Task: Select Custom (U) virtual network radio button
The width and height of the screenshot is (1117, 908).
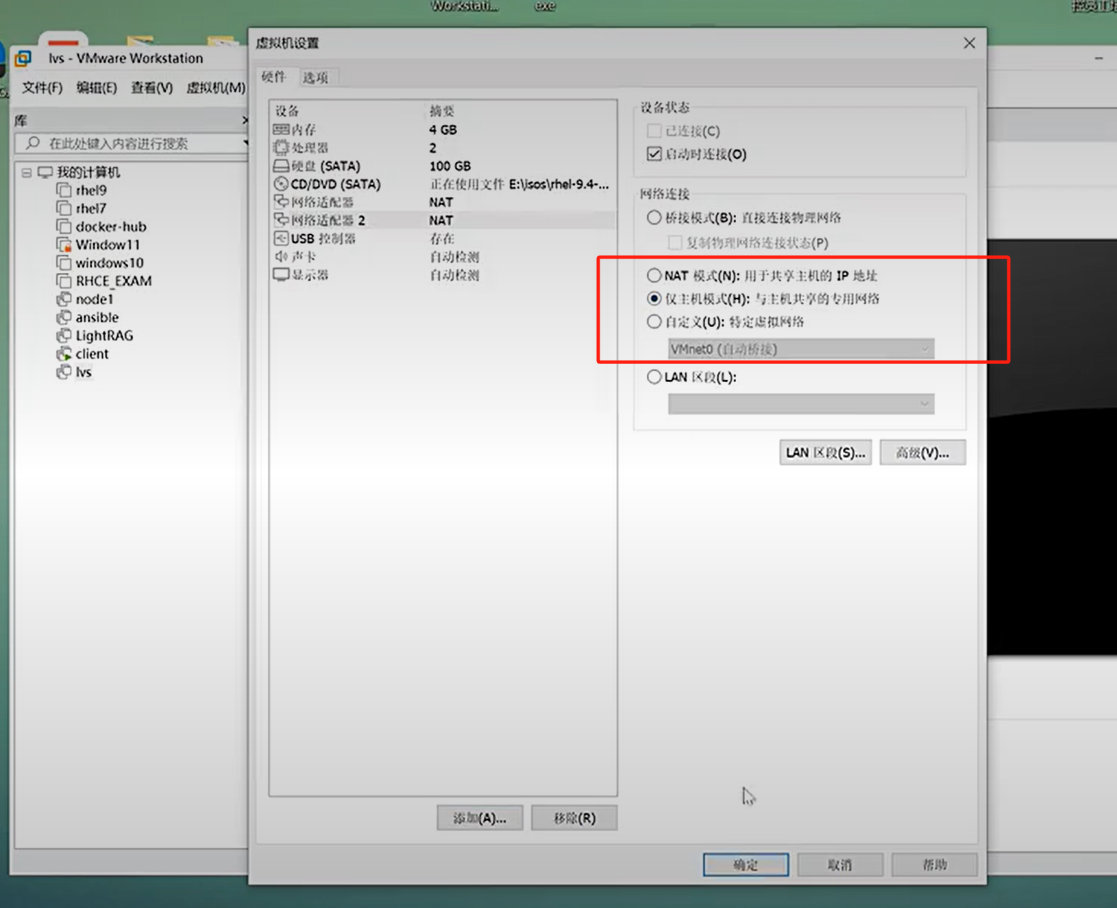Action: tap(654, 321)
